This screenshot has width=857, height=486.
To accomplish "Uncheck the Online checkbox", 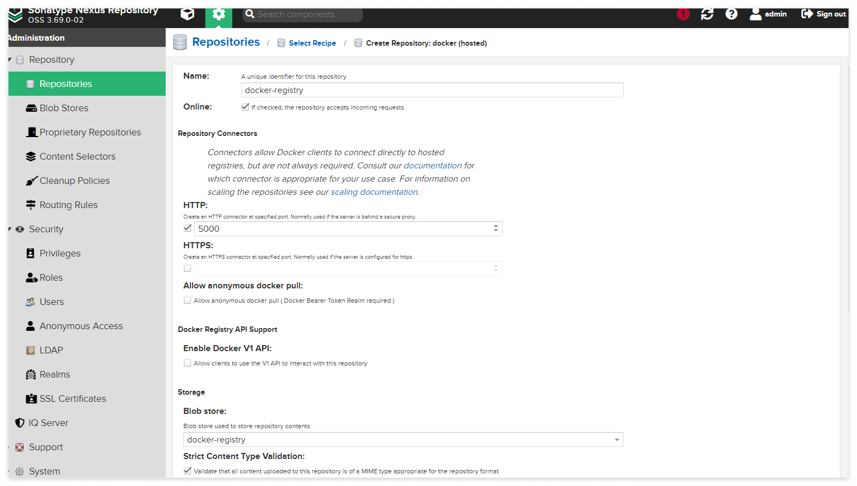I will pyautogui.click(x=245, y=107).
